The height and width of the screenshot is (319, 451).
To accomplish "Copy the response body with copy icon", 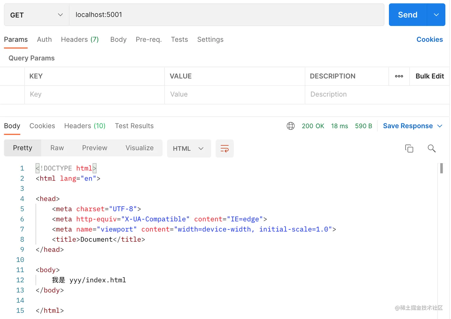I will 409,148.
